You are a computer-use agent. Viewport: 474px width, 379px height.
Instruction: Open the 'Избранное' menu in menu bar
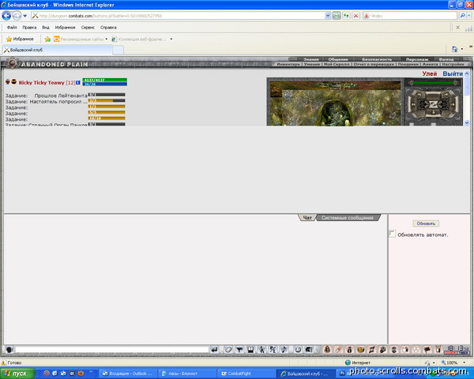point(65,28)
